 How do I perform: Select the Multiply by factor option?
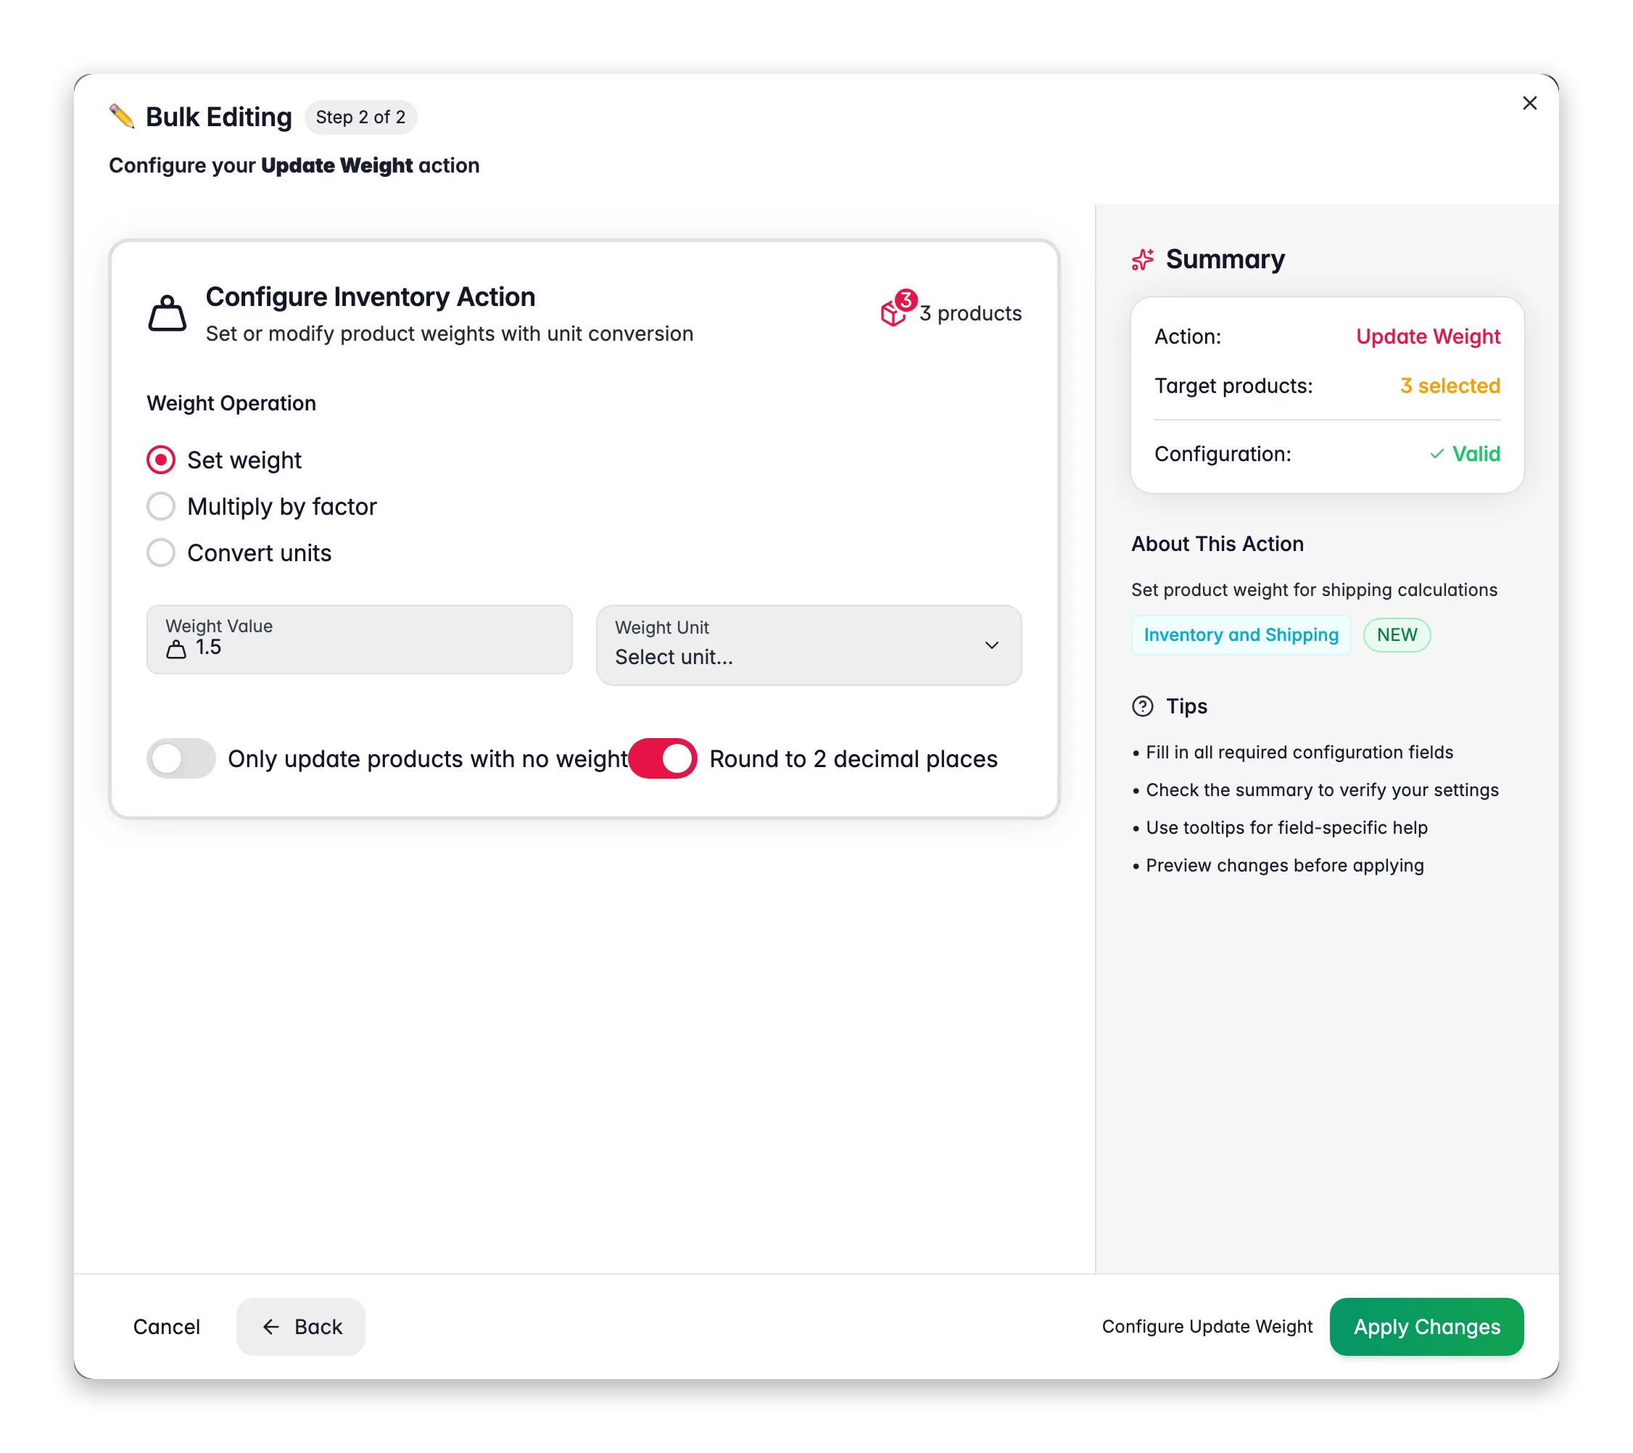[160, 506]
